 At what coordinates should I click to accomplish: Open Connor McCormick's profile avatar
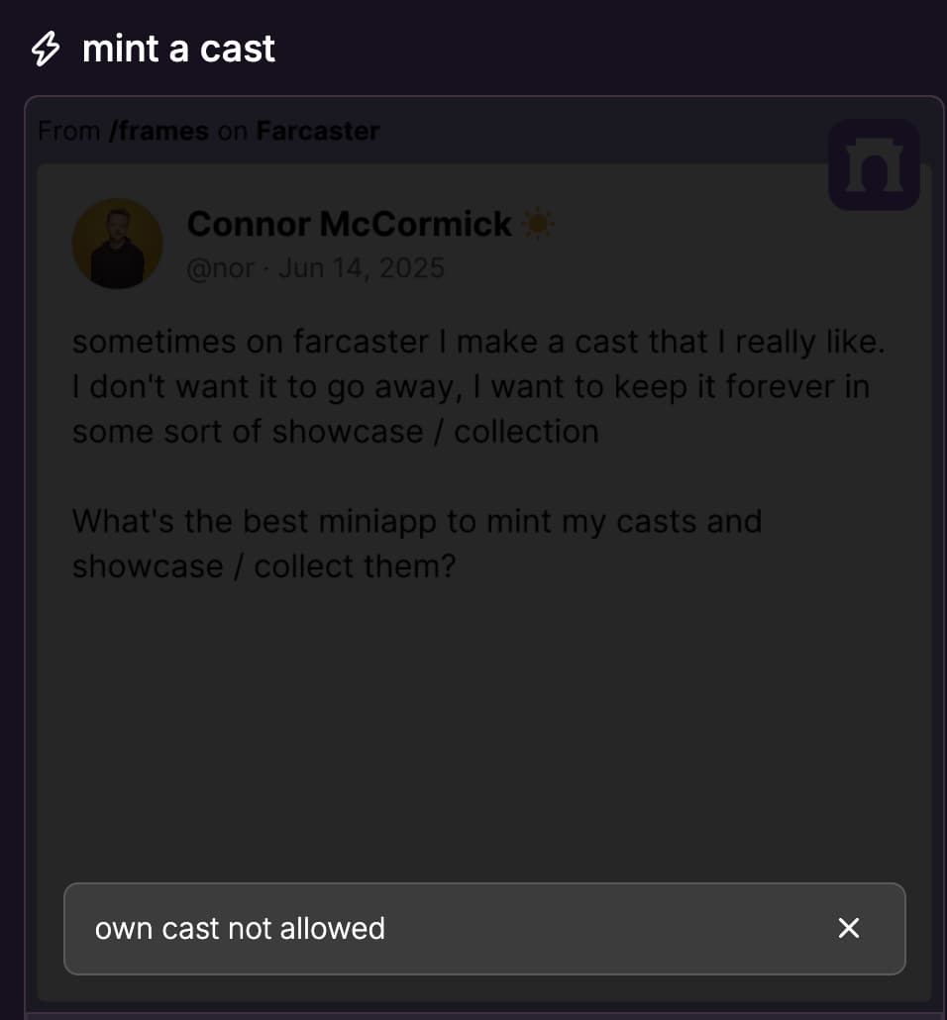tap(118, 244)
